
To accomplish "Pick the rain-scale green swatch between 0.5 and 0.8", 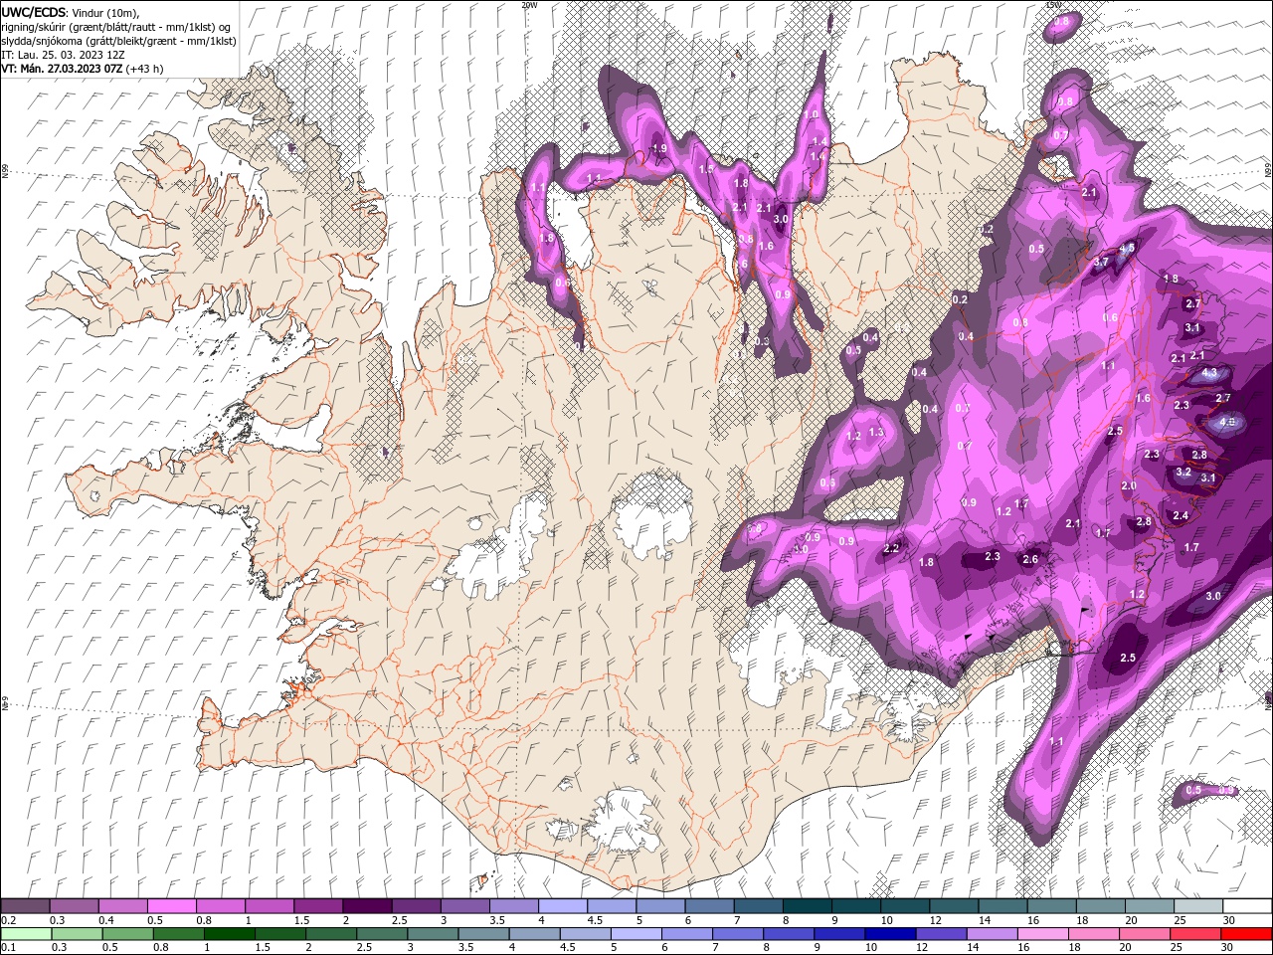I will [x=128, y=934].
